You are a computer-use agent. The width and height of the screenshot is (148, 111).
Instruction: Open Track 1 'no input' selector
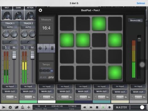(10, 86)
